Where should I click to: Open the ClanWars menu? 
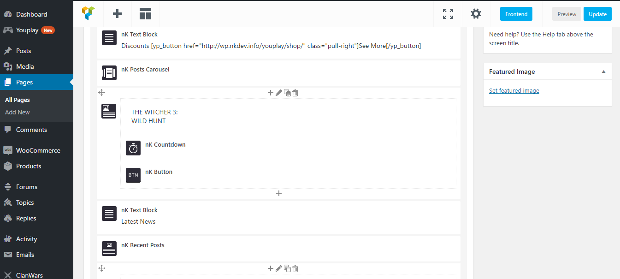pos(36,275)
